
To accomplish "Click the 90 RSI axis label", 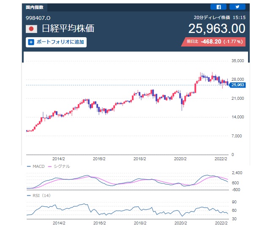I will tap(234, 202).
